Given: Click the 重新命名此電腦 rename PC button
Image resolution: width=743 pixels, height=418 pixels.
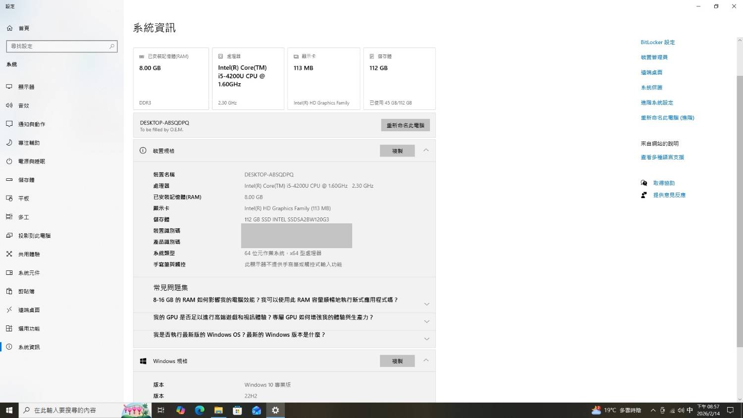Looking at the screenshot, I should pos(405,125).
